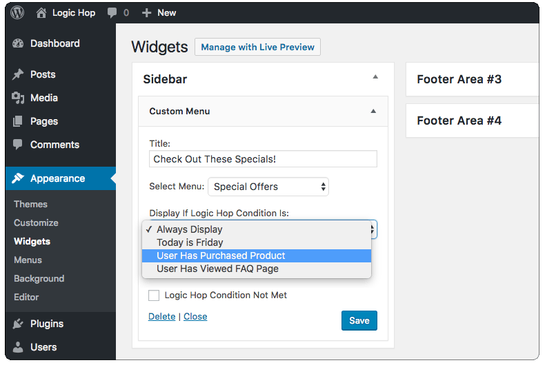This screenshot has height=365, width=545.
Task: Click the Pages icon in sidebar
Action: (18, 121)
